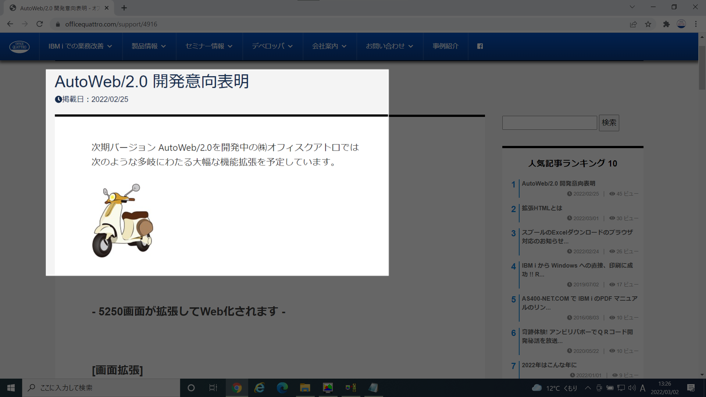Click the page vertical scrollbar thumb
Image resolution: width=706 pixels, height=397 pixels.
(x=702, y=68)
